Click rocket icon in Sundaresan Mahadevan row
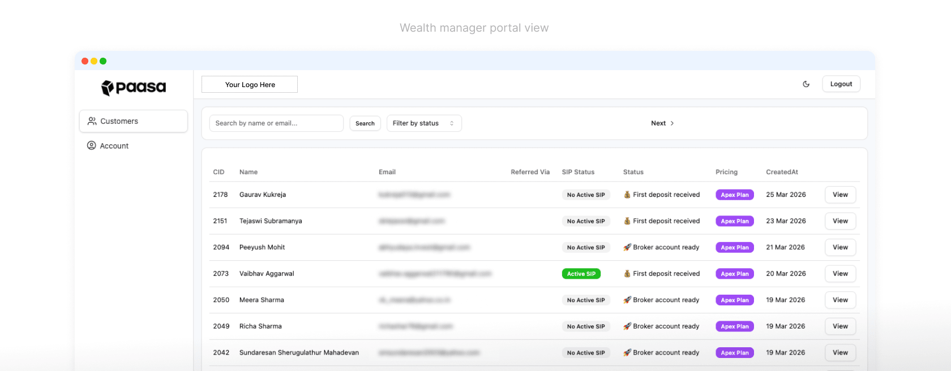 point(627,352)
